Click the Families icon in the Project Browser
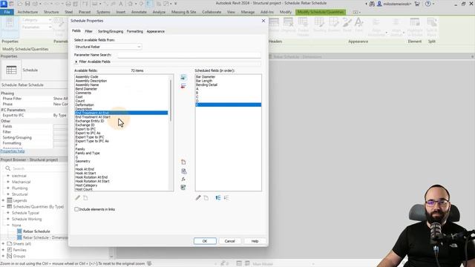The height and width of the screenshot is (267, 475). (10, 250)
